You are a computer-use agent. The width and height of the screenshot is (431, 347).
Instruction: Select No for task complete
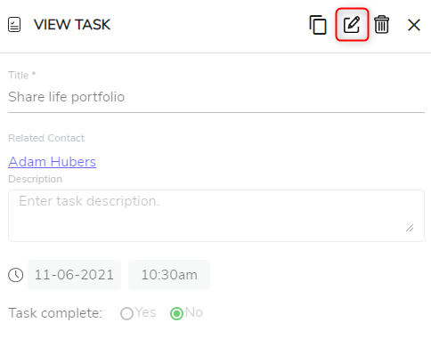coord(176,313)
